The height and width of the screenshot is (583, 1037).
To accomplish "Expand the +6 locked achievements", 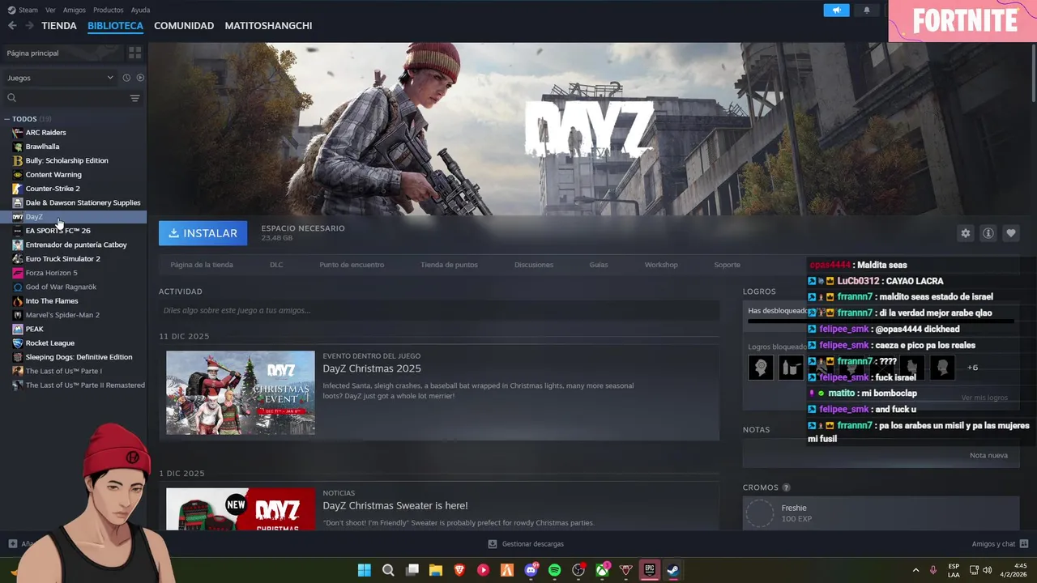I will 972,368.
